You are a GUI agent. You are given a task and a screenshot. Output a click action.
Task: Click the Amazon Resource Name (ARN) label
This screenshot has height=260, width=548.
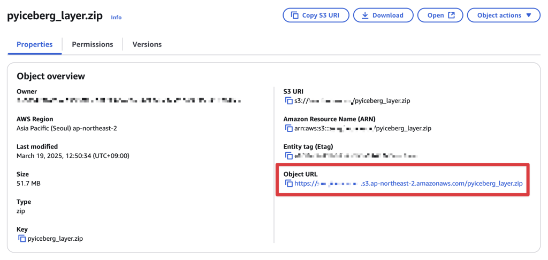pos(329,119)
